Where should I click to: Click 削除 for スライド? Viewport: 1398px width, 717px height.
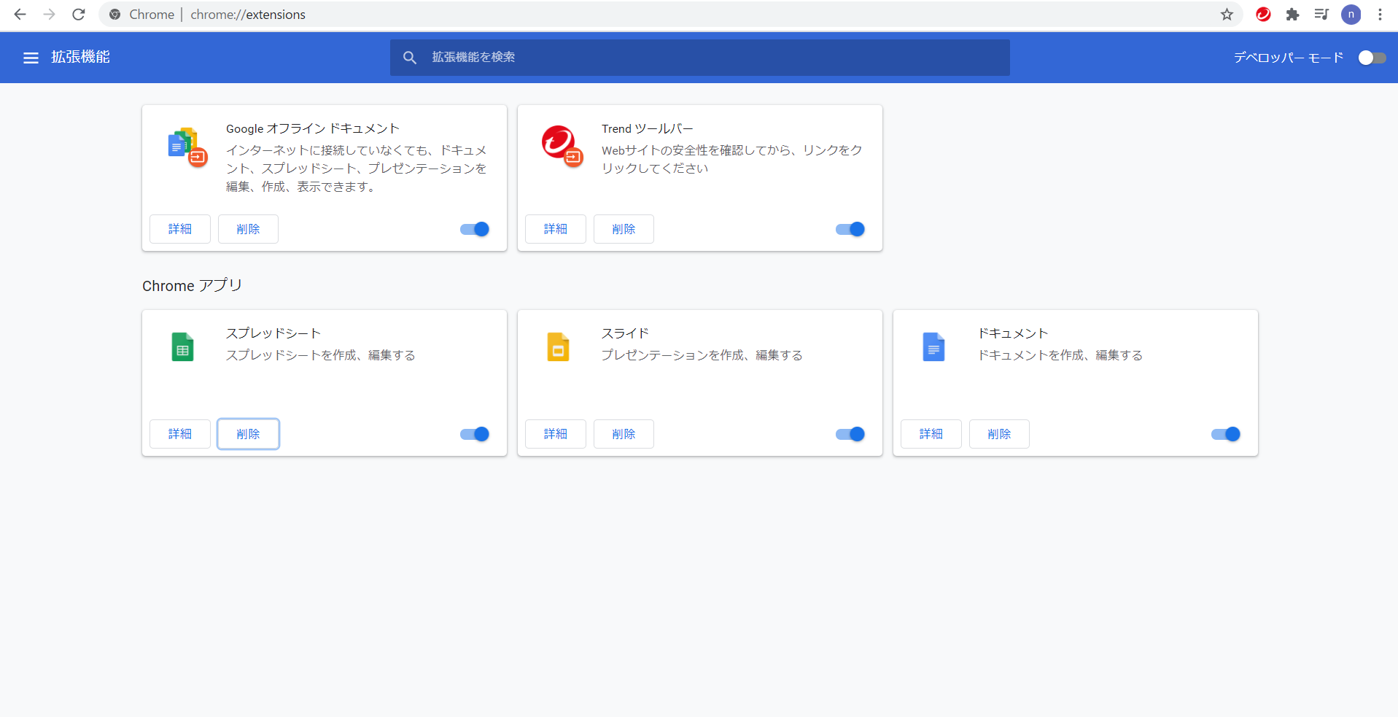pyautogui.click(x=624, y=434)
